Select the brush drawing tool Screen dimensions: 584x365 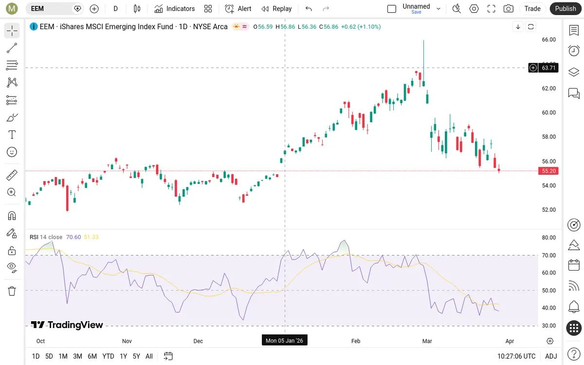coord(12,117)
